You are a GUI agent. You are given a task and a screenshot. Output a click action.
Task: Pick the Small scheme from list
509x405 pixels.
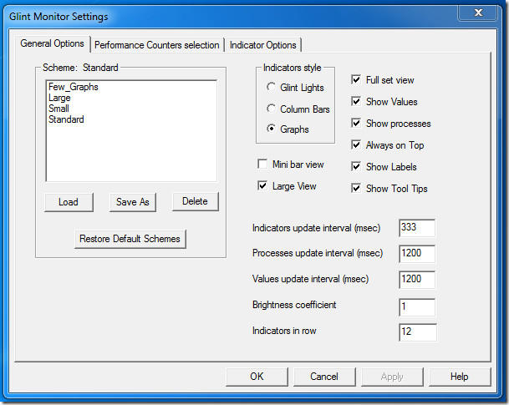59,109
